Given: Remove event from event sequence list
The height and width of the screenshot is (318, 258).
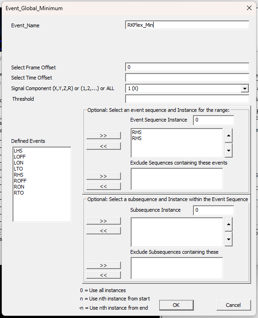Looking at the screenshot, I should (103, 146).
